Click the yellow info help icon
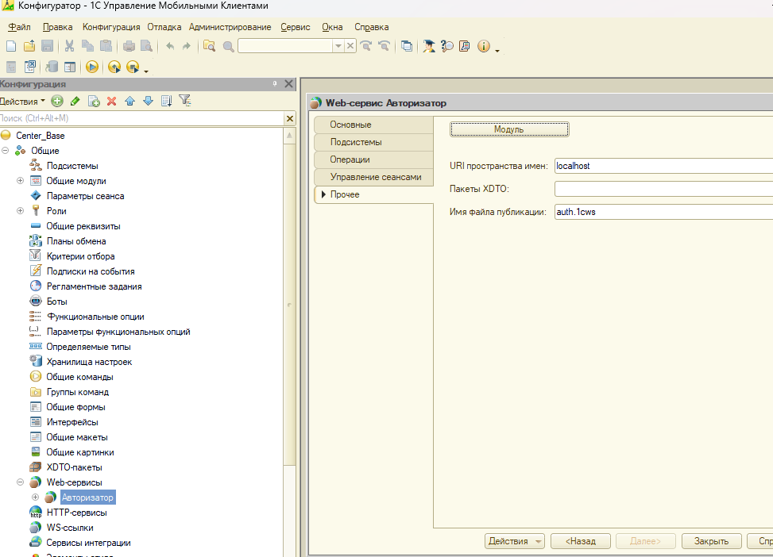Image resolution: width=773 pixels, height=557 pixels. coord(484,47)
